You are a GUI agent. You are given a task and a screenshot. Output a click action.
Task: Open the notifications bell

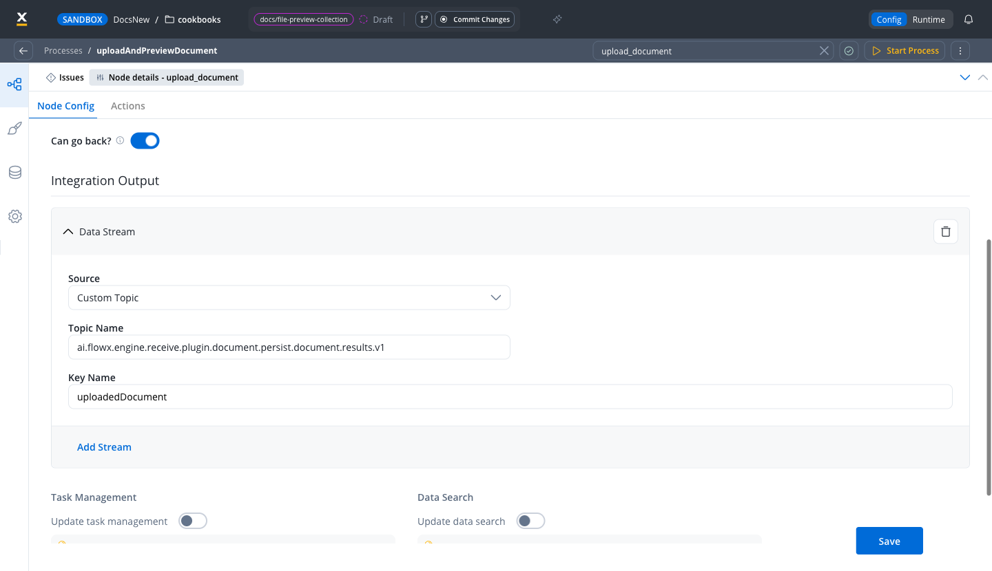point(969,19)
